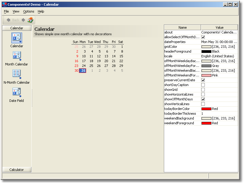Uncheck the preserveCurrentDate checkbox
This screenshot has height=184, width=244.
click(x=203, y=80)
